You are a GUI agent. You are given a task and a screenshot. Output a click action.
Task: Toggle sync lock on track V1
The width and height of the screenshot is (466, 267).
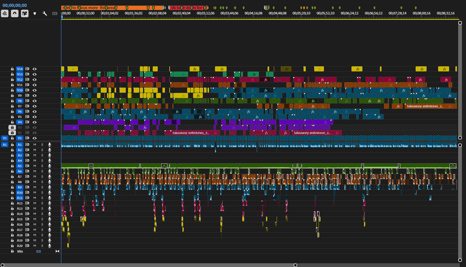27,138
